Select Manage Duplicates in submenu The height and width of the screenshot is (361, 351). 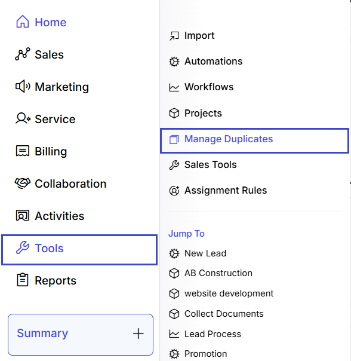click(x=255, y=140)
